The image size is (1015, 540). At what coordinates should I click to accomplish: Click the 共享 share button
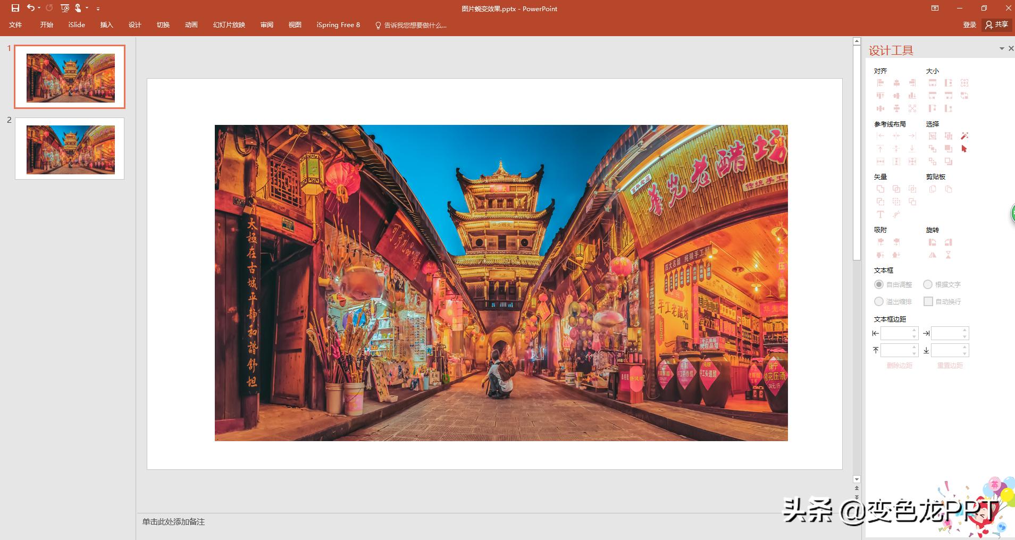[997, 24]
